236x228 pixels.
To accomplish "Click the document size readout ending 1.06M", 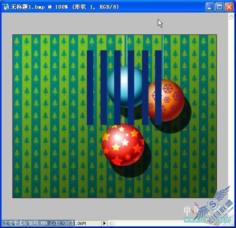I will coord(66,223).
